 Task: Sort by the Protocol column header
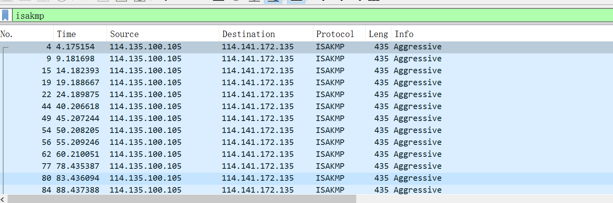[x=339, y=34]
